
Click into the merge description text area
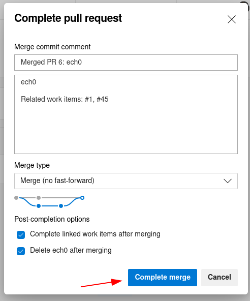pos(126,114)
